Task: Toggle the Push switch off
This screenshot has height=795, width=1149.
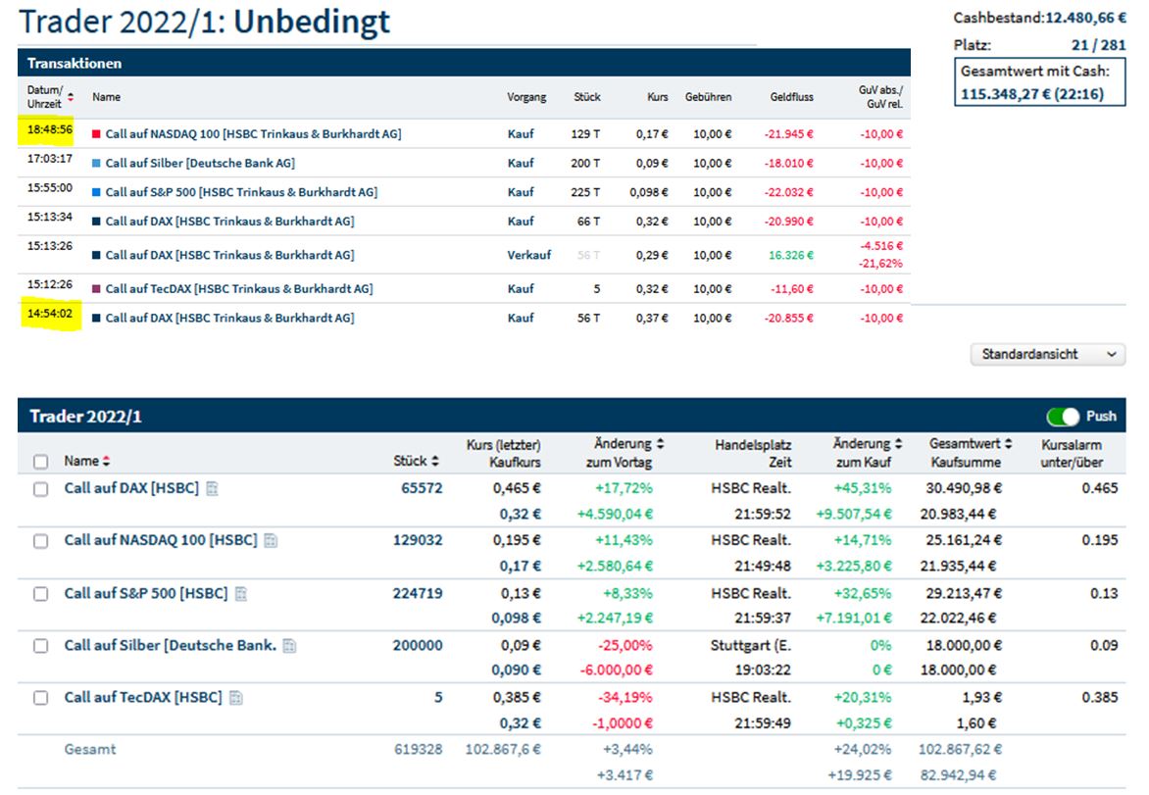Action: click(x=1063, y=417)
